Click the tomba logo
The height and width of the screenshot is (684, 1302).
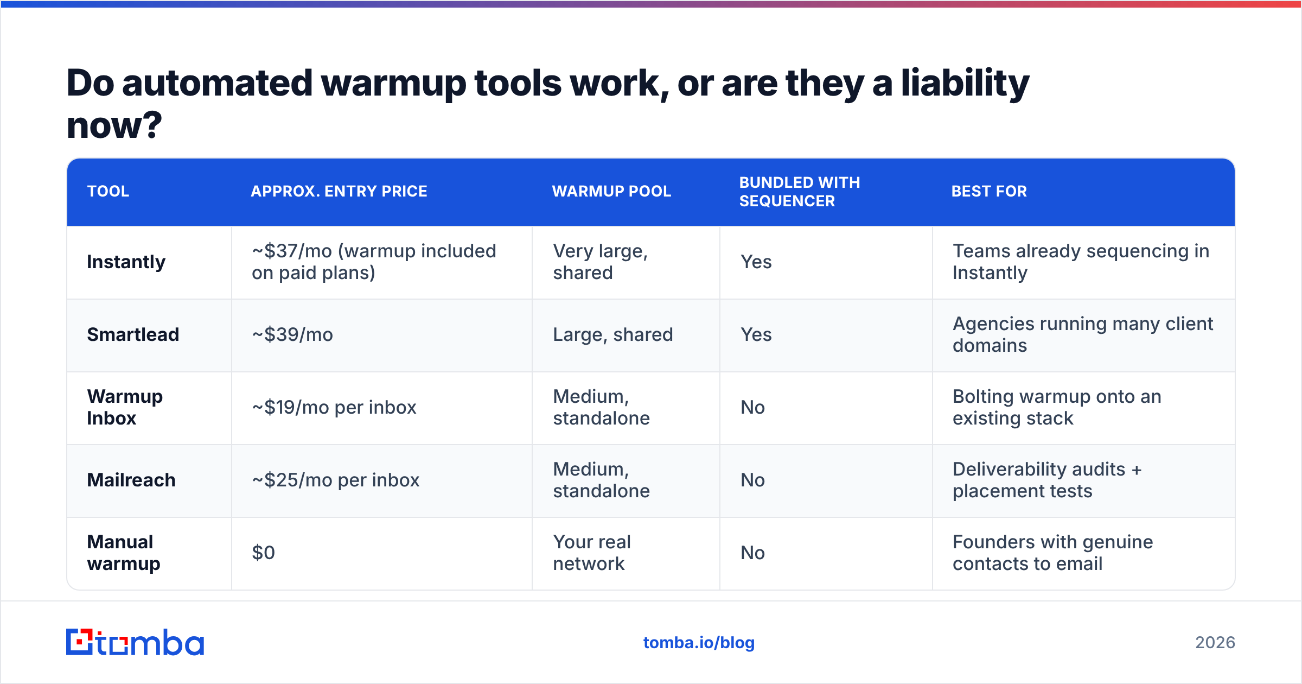click(135, 642)
